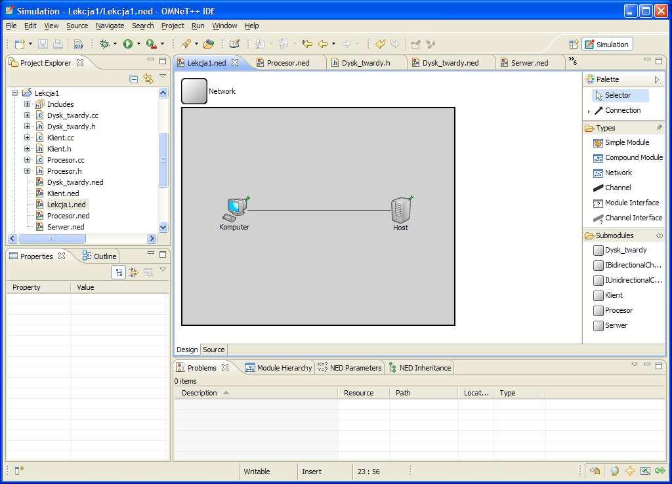Screen dimensions: 672x484
Task: Select IBidirectionalCh... submodule in palette
Action: coord(627,265)
